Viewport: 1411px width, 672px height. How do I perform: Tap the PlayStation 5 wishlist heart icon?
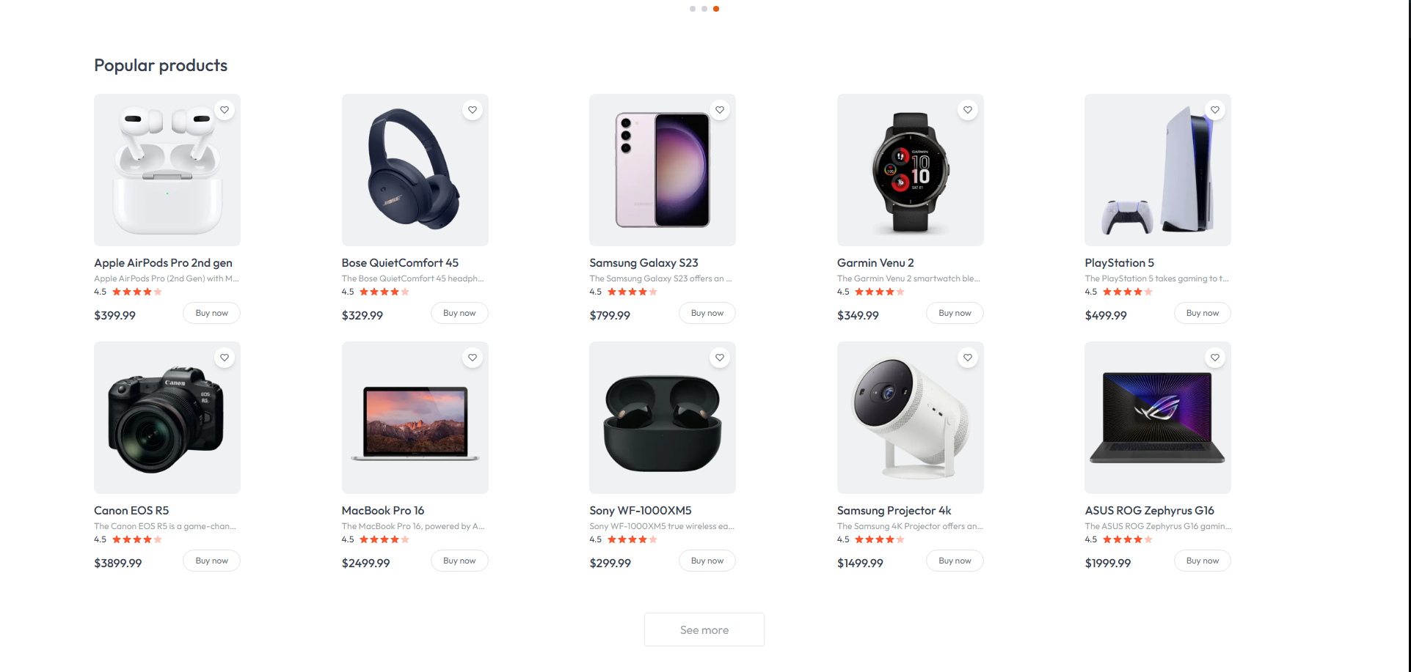pyautogui.click(x=1215, y=110)
